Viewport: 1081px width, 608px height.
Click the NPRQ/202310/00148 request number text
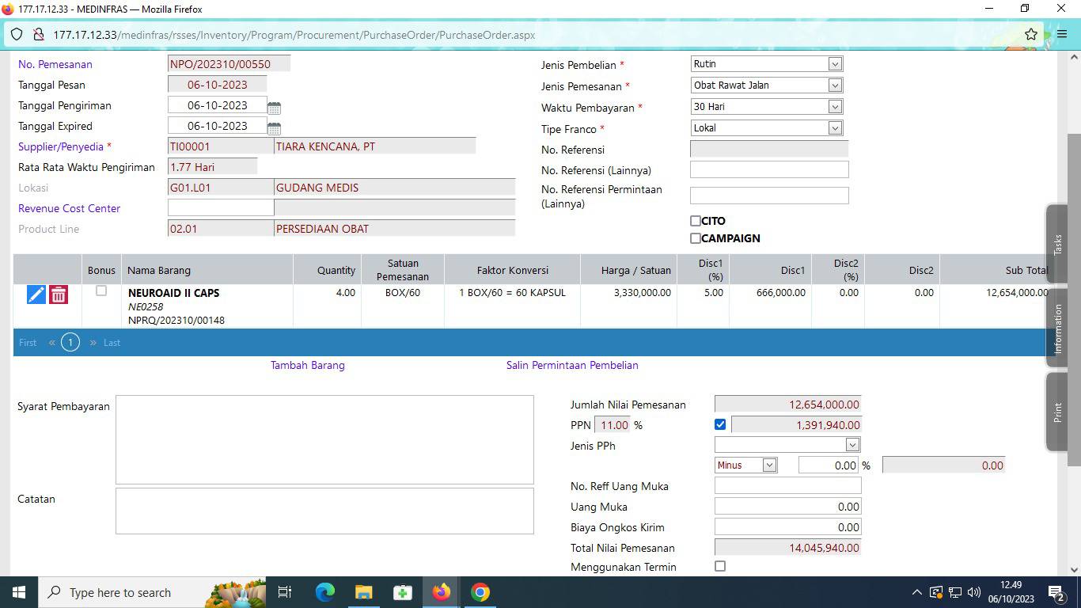pyautogui.click(x=176, y=321)
